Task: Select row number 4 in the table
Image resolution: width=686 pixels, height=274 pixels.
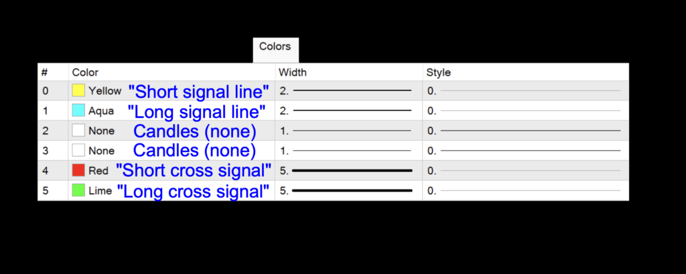Action: click(x=45, y=171)
